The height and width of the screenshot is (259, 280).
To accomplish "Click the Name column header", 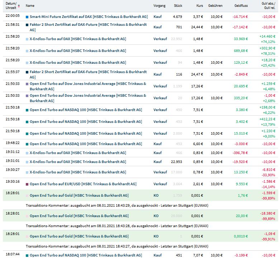I will pos(30,6).
